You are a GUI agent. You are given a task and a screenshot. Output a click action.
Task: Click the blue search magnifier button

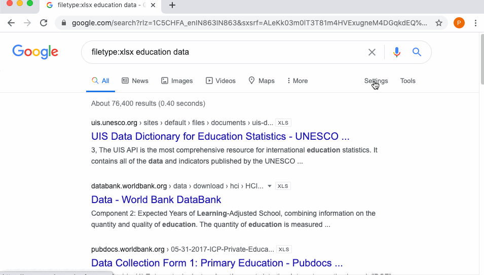pos(417,52)
